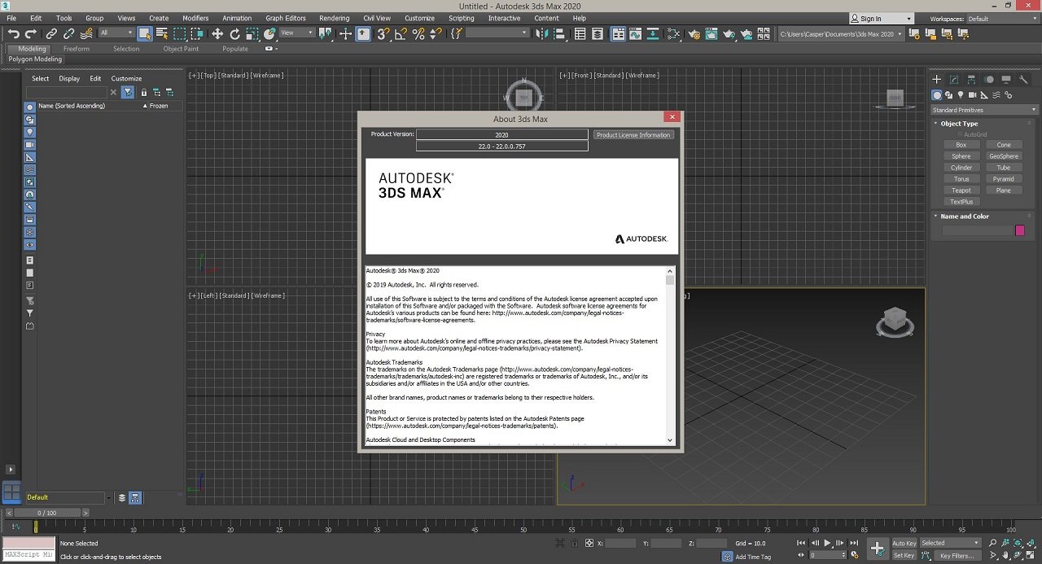Open the Standard Primitives dropdown
Image resolution: width=1042 pixels, height=564 pixels.
(x=984, y=110)
